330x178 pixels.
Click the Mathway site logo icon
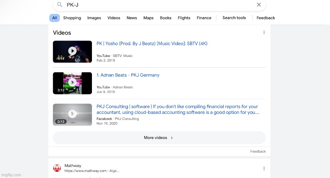57,168
